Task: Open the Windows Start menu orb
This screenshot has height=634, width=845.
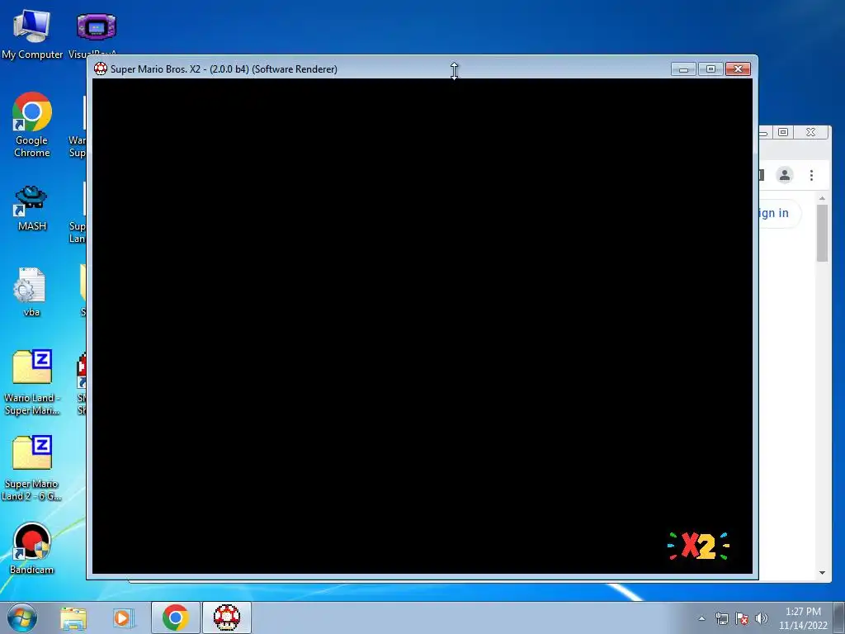Action: pos(22,617)
